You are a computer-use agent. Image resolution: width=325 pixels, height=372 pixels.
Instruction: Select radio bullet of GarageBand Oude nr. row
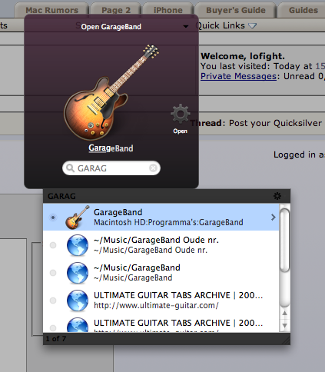[x=53, y=245]
